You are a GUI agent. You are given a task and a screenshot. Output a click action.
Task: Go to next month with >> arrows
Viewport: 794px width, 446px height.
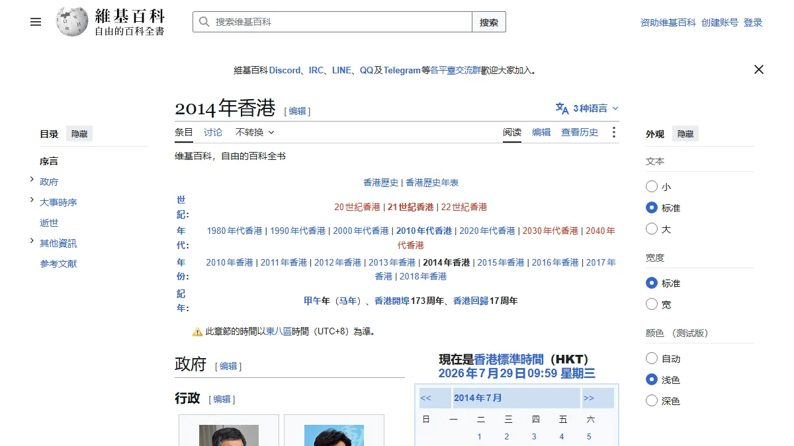pyautogui.click(x=588, y=398)
